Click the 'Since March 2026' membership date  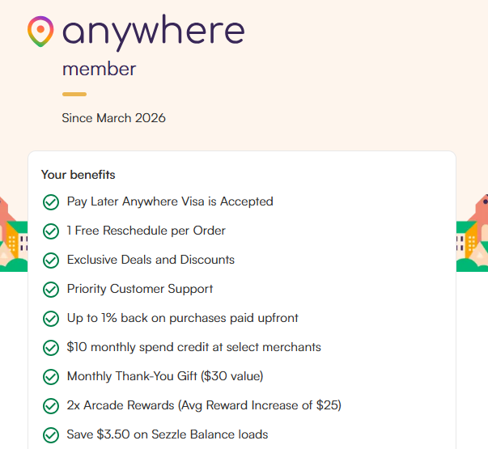pos(113,118)
